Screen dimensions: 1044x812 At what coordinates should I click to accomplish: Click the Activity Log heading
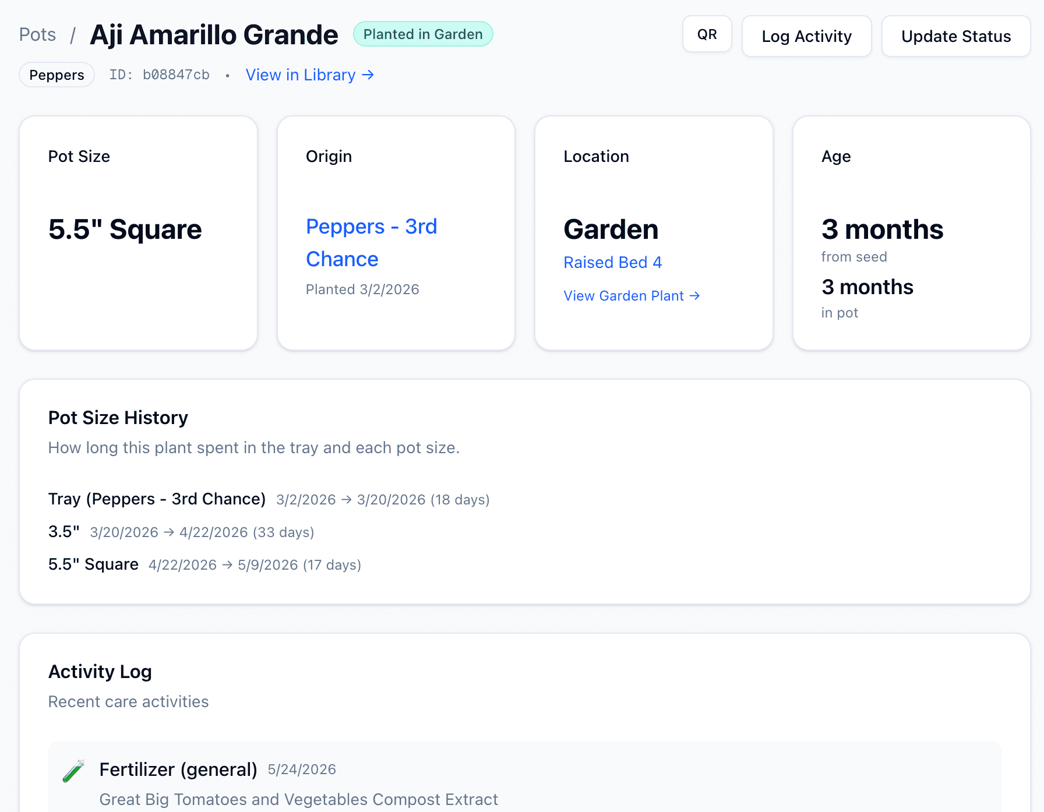[100, 672]
